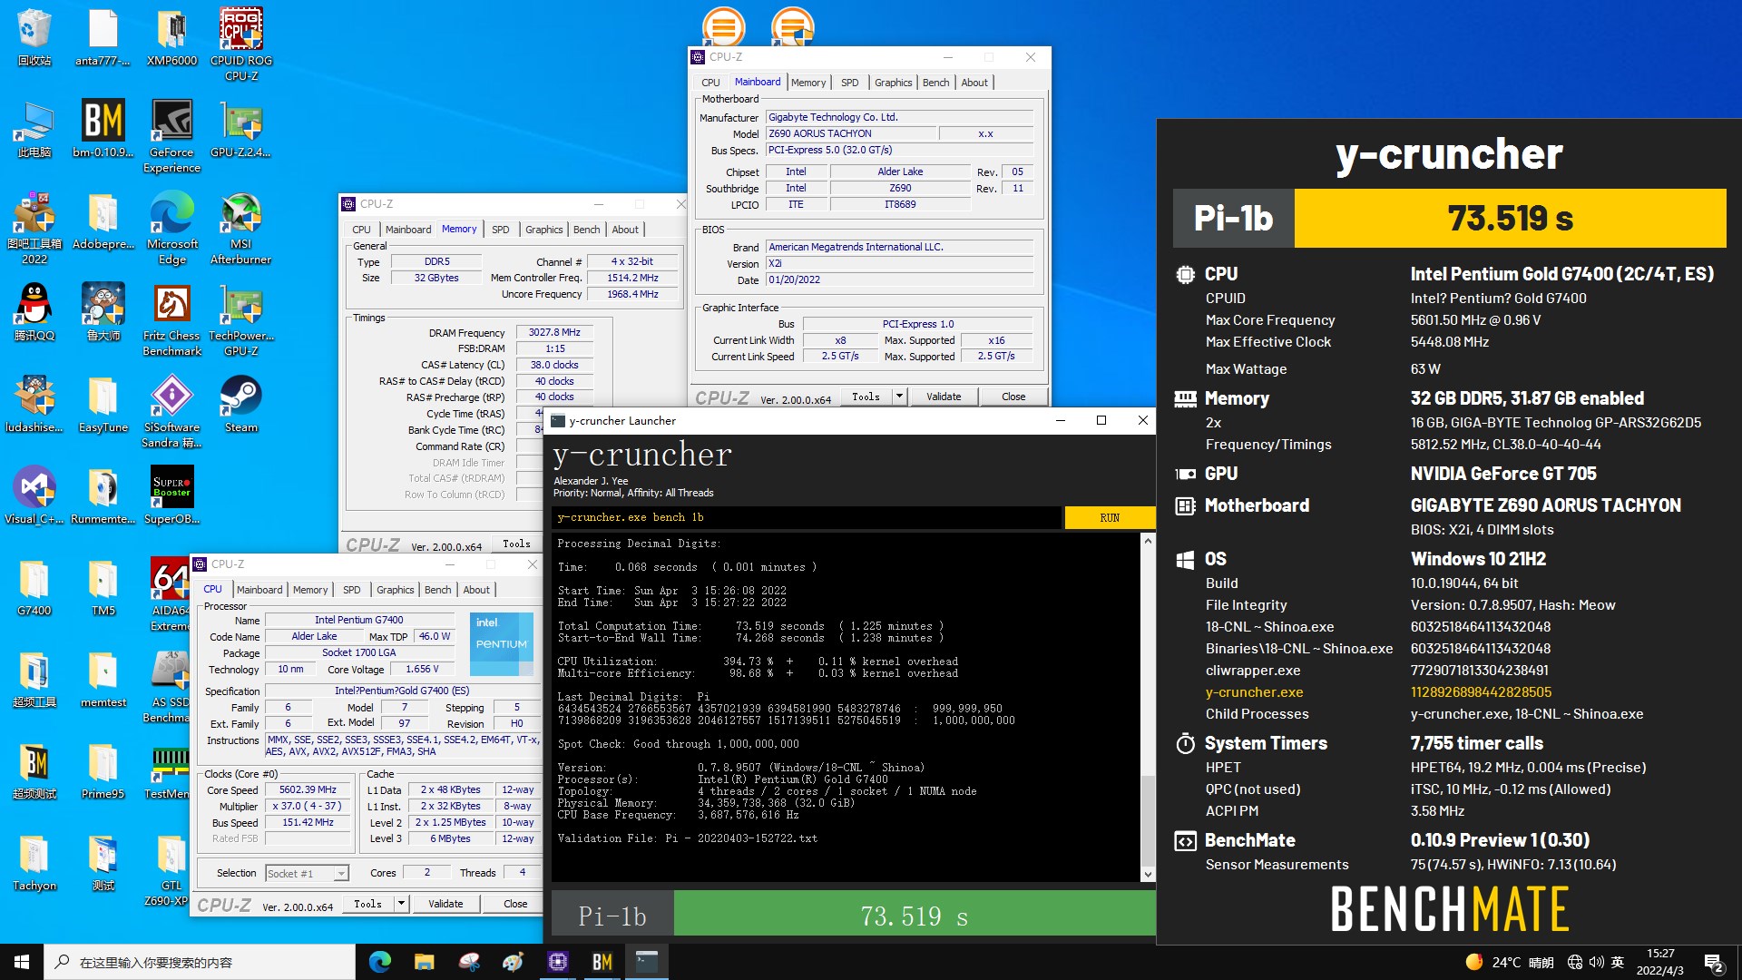Click the DRAM Frequency 3027.8 MHz value
The height and width of the screenshot is (980, 1742).
[x=554, y=333]
